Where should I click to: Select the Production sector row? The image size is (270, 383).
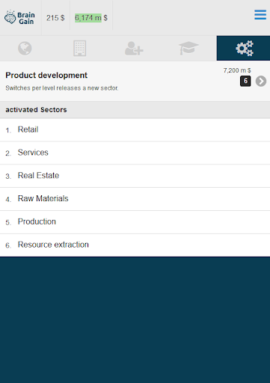pyautogui.click(x=135, y=222)
